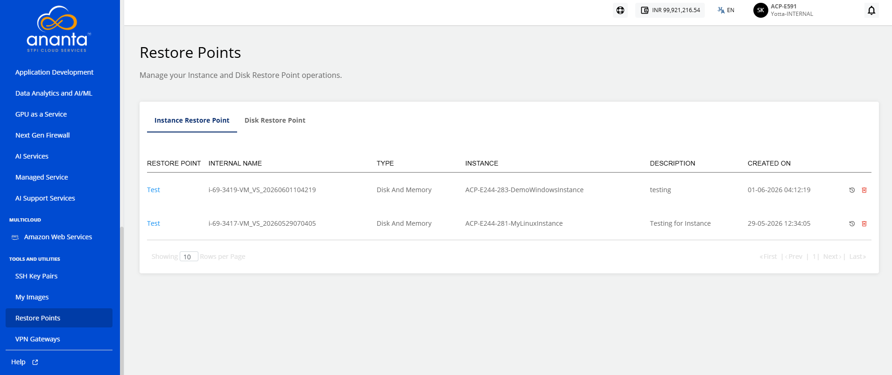Screen dimensions: 892x375
Task: Open the Test restore point for MyLinuxInstance
Action: tap(154, 223)
